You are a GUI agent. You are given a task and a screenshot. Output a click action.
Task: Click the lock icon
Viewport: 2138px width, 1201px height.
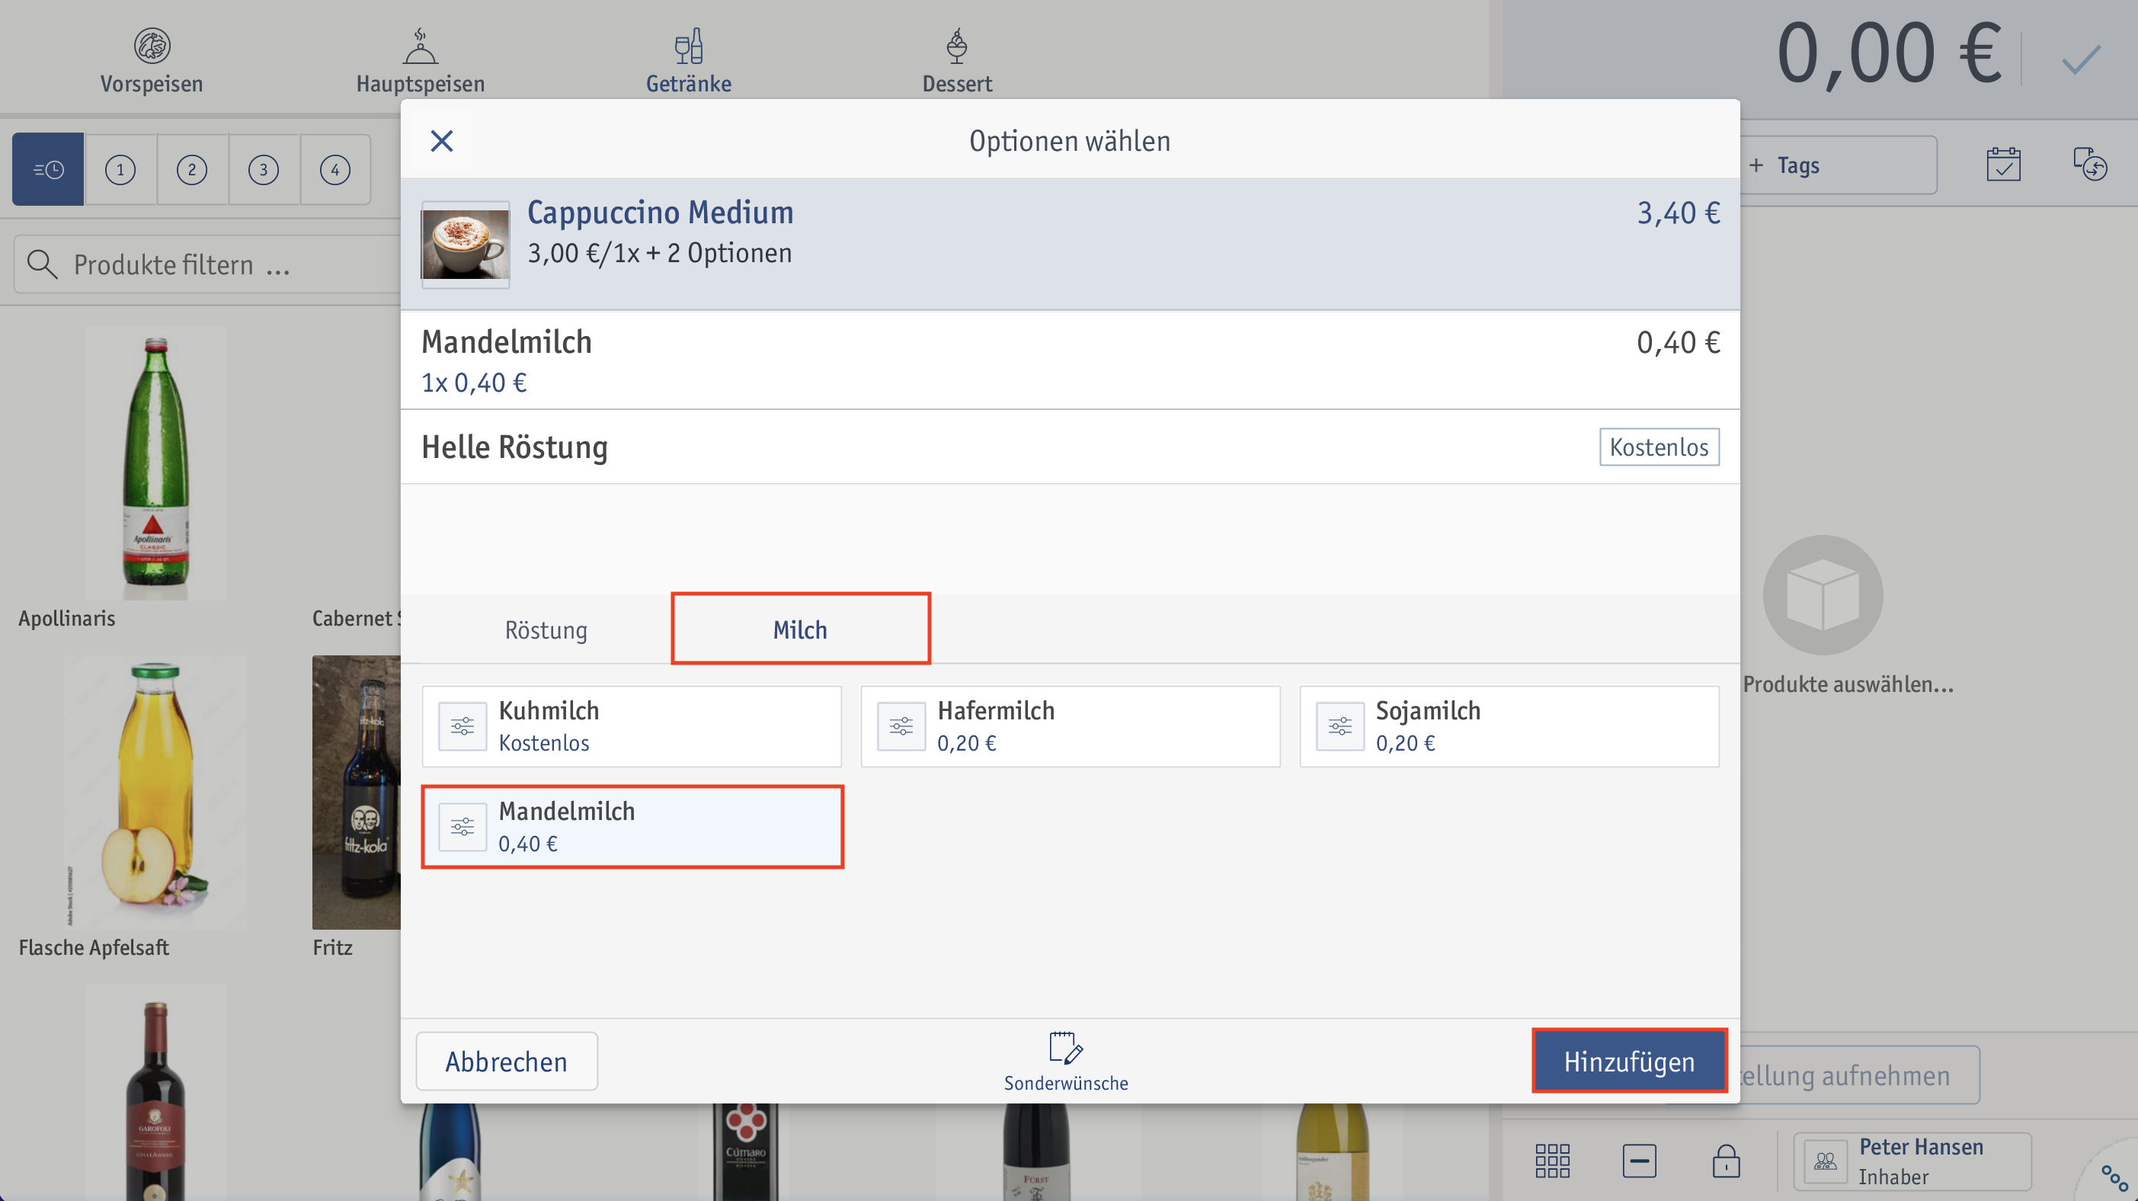tap(1726, 1160)
